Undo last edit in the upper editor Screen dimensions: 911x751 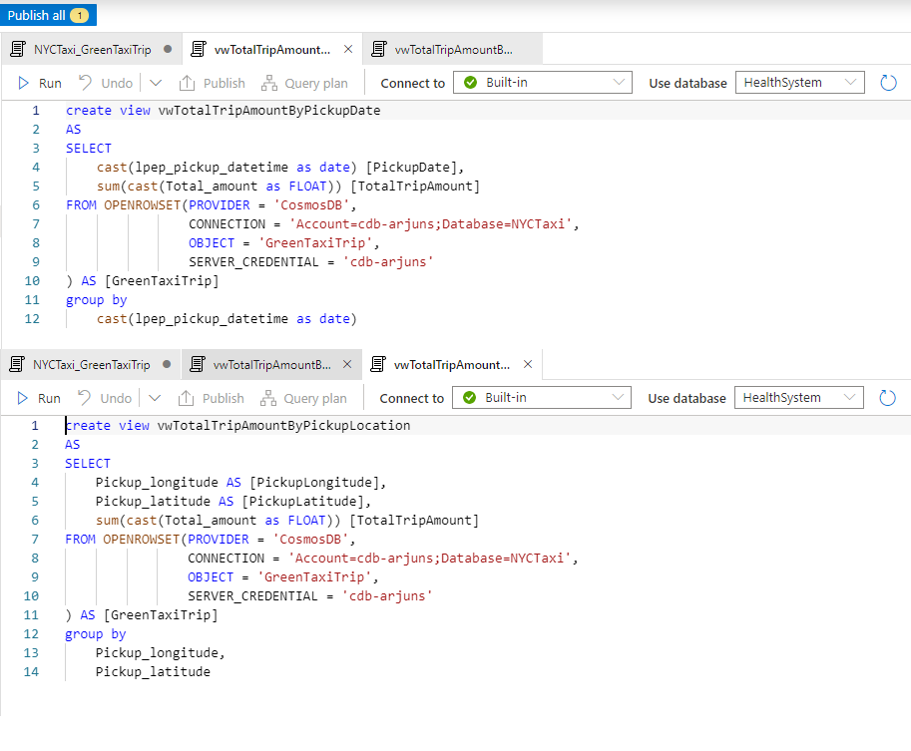click(x=106, y=84)
